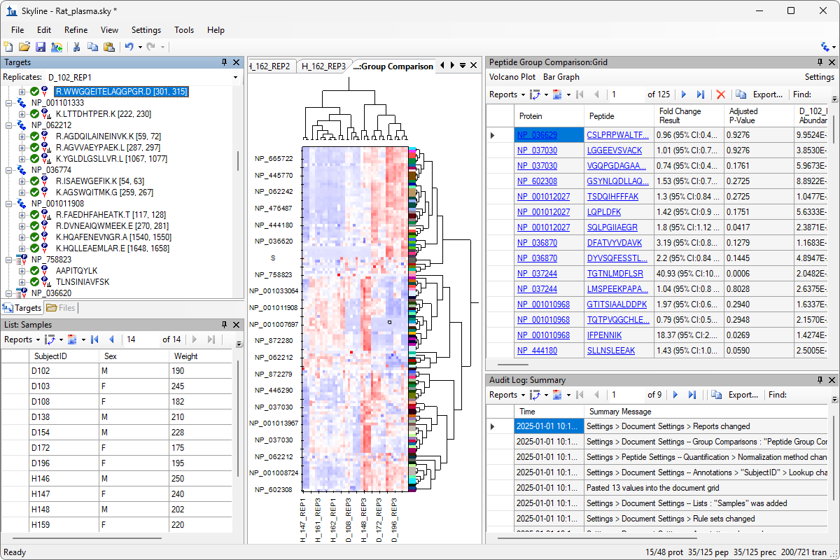Collapse the NP_062212 protein node
This screenshot has height=560, width=840.
coord(10,125)
